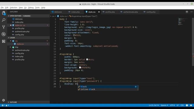This screenshot has height=109, width=194.
Task: Click the feedback smiley in status bar
Action: tap(187, 105)
